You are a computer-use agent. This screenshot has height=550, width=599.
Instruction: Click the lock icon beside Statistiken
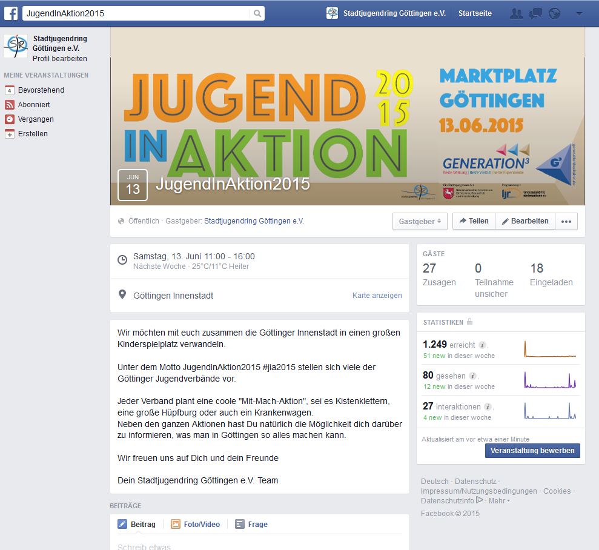pyautogui.click(x=469, y=322)
